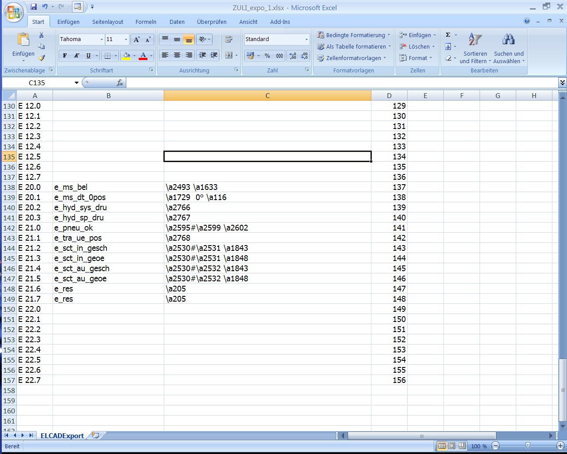Decrease the cell indent
Image resolution: width=567 pixels, height=454 pixels.
202,55
